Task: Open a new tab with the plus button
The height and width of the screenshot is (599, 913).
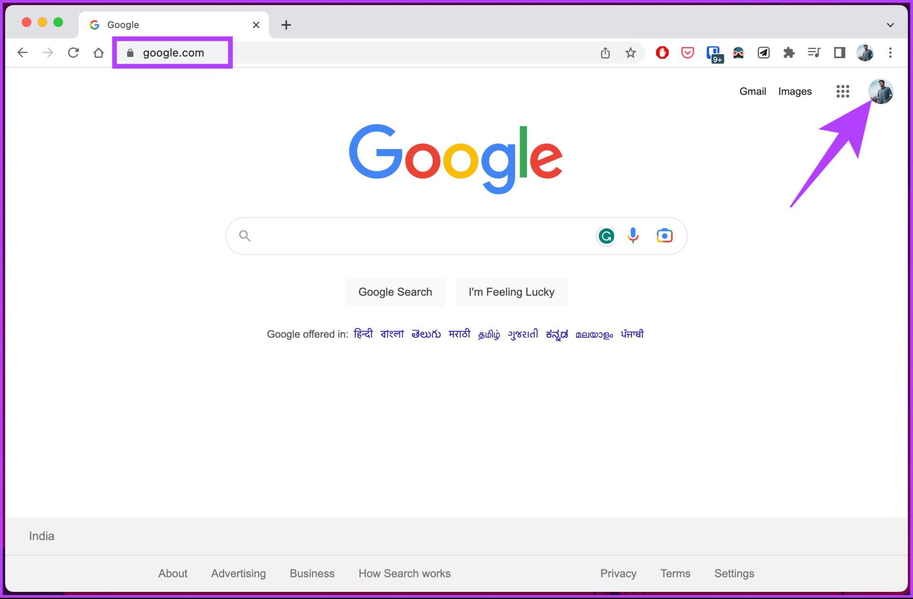Action: pyautogui.click(x=286, y=25)
